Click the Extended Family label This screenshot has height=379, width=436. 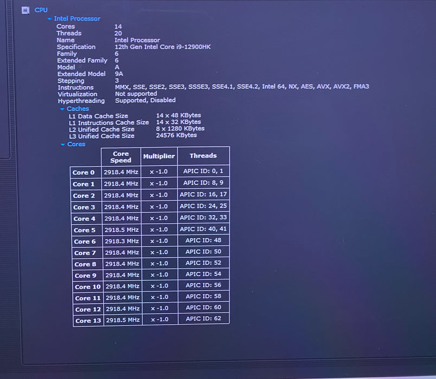point(82,60)
